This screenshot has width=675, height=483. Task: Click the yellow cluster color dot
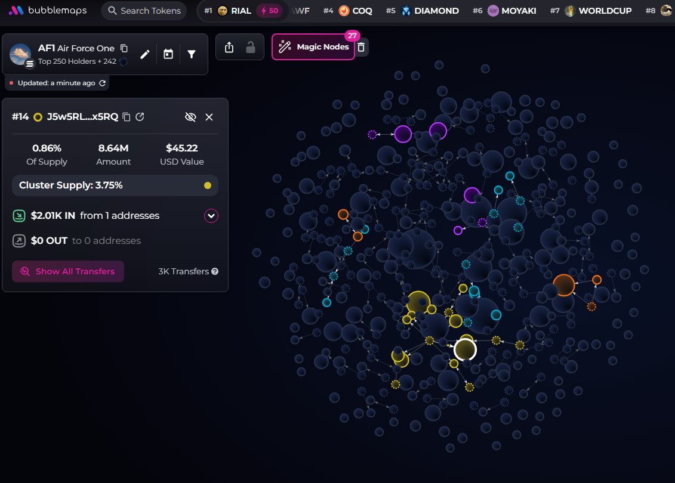(x=208, y=185)
